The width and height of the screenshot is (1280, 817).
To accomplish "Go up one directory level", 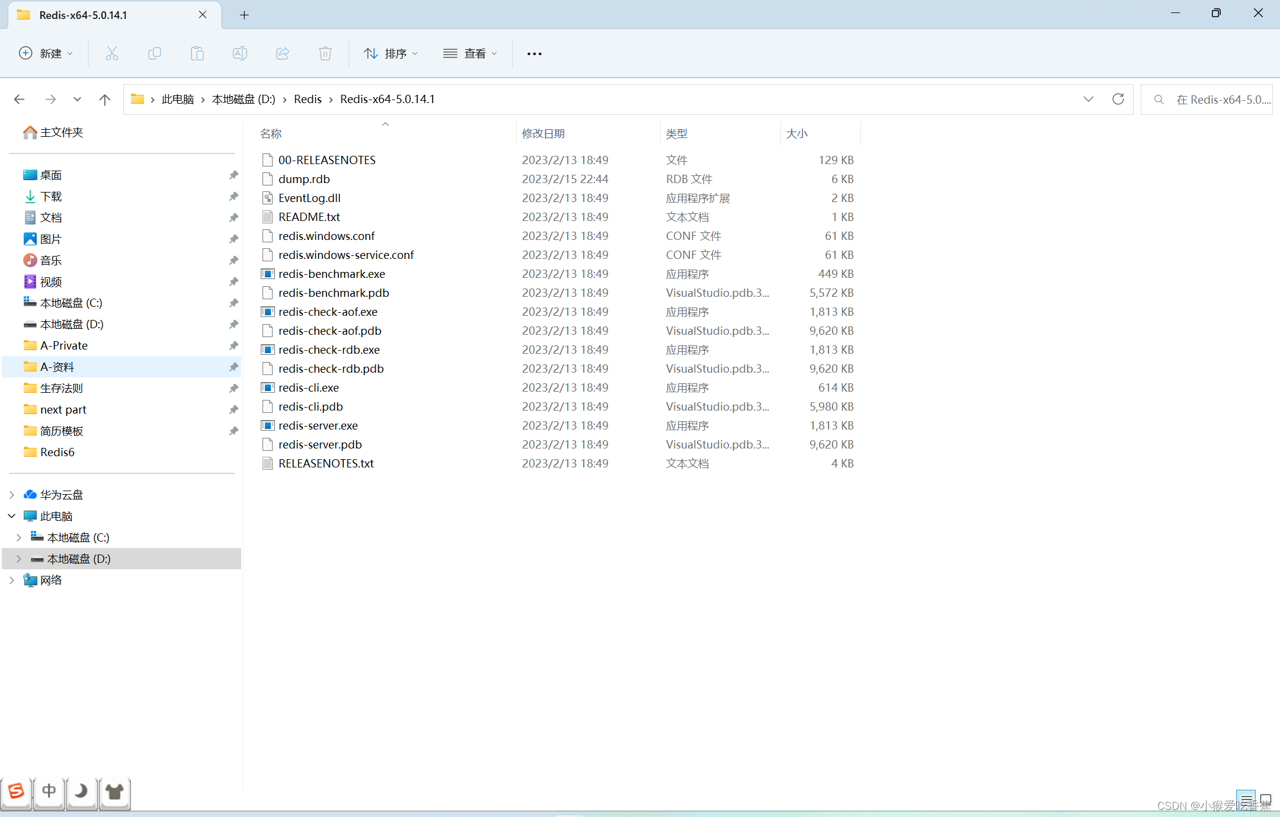I will tap(105, 99).
